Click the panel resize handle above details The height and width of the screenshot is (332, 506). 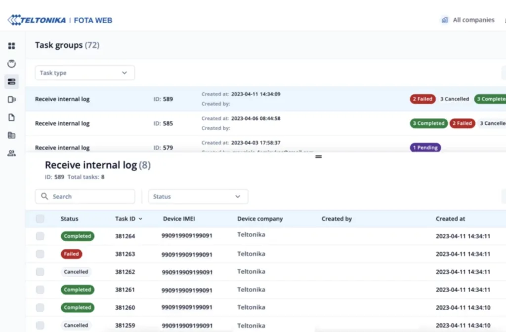(x=318, y=156)
